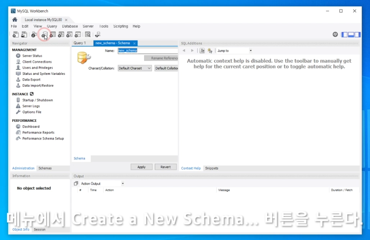This screenshot has height=240, width=370.
Task: Switch to Object Info tab
Action: pyautogui.click(x=21, y=230)
